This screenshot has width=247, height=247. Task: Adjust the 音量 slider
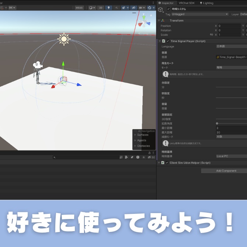(232, 108)
